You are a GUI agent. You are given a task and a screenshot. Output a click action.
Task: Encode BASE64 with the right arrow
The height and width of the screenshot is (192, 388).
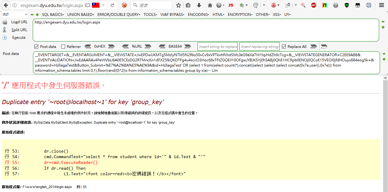(187, 46)
